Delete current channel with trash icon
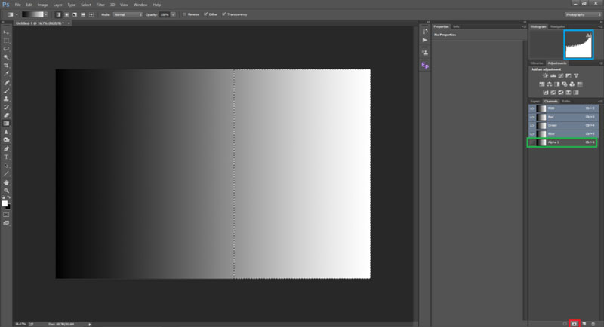The width and height of the screenshot is (604, 327). tap(594, 322)
